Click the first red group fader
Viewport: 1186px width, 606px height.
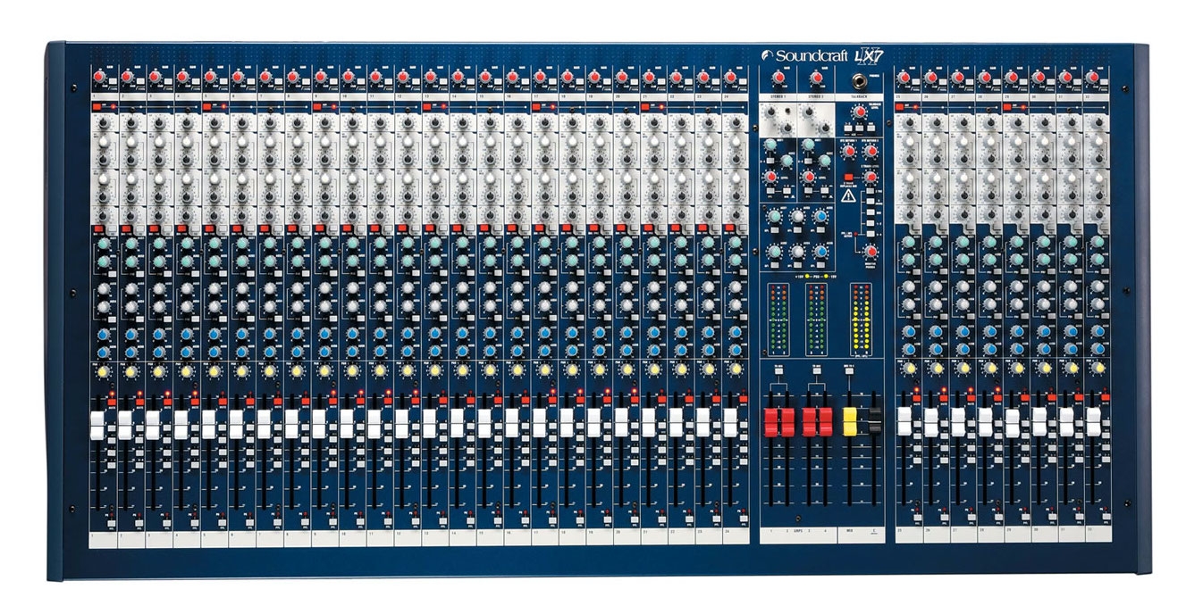coord(771,422)
